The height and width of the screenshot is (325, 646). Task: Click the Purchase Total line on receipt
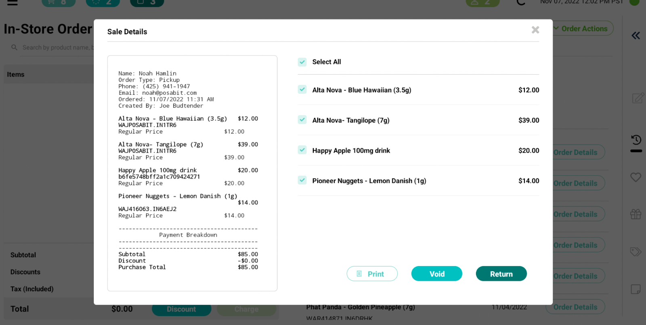(x=188, y=267)
